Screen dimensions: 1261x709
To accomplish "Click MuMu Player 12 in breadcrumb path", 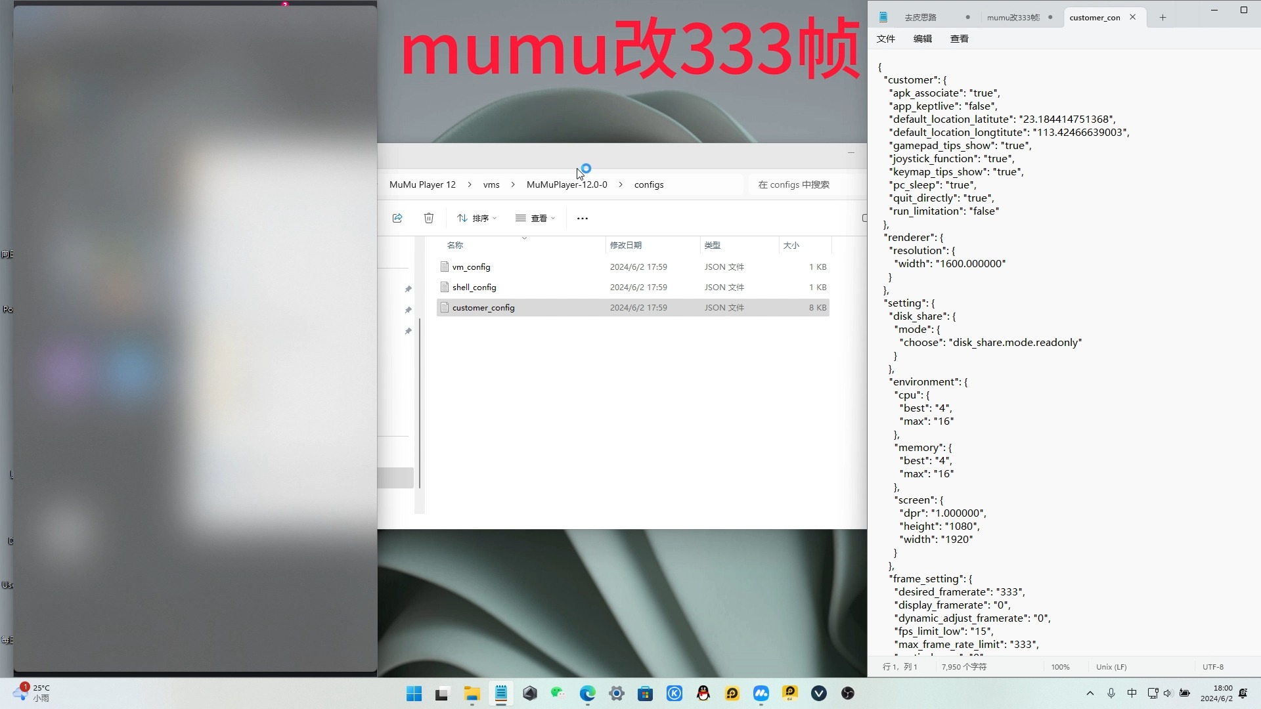I will 422,185.
